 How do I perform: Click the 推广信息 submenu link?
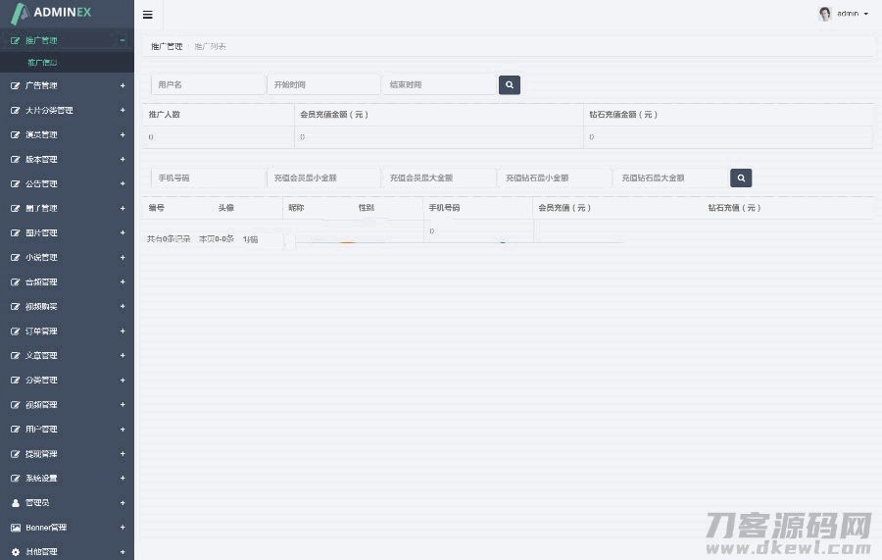click(x=41, y=62)
